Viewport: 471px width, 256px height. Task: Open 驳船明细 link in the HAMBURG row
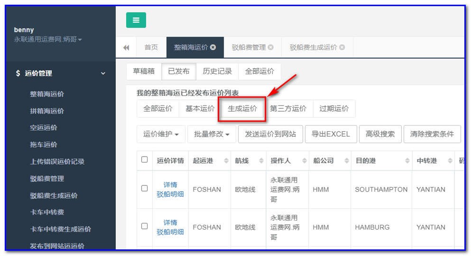[x=170, y=232]
